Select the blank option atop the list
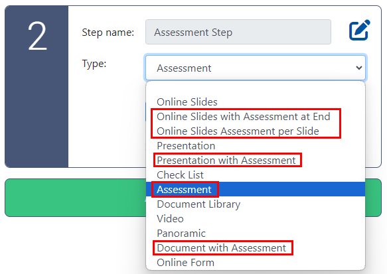 pyautogui.click(x=256, y=88)
